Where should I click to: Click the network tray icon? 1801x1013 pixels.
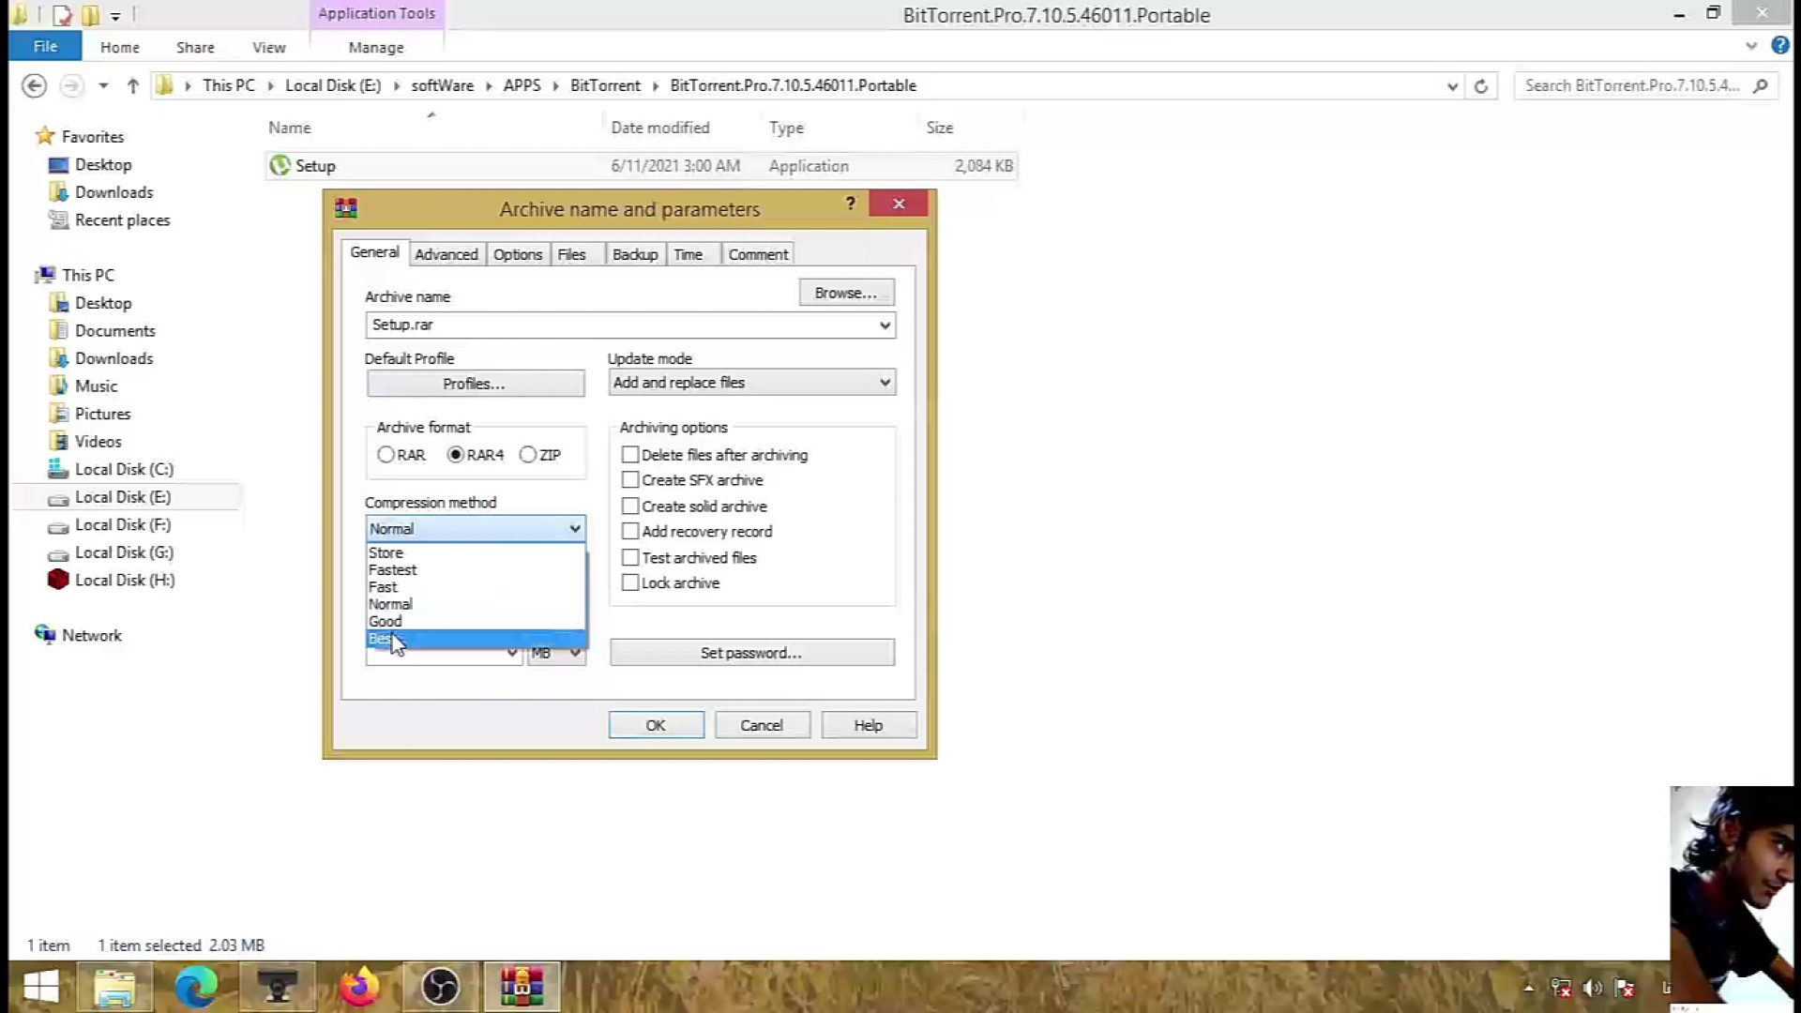coord(1561,988)
